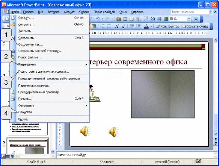Click Создать слайд button
This screenshot has width=219, height=166.
(195, 26)
